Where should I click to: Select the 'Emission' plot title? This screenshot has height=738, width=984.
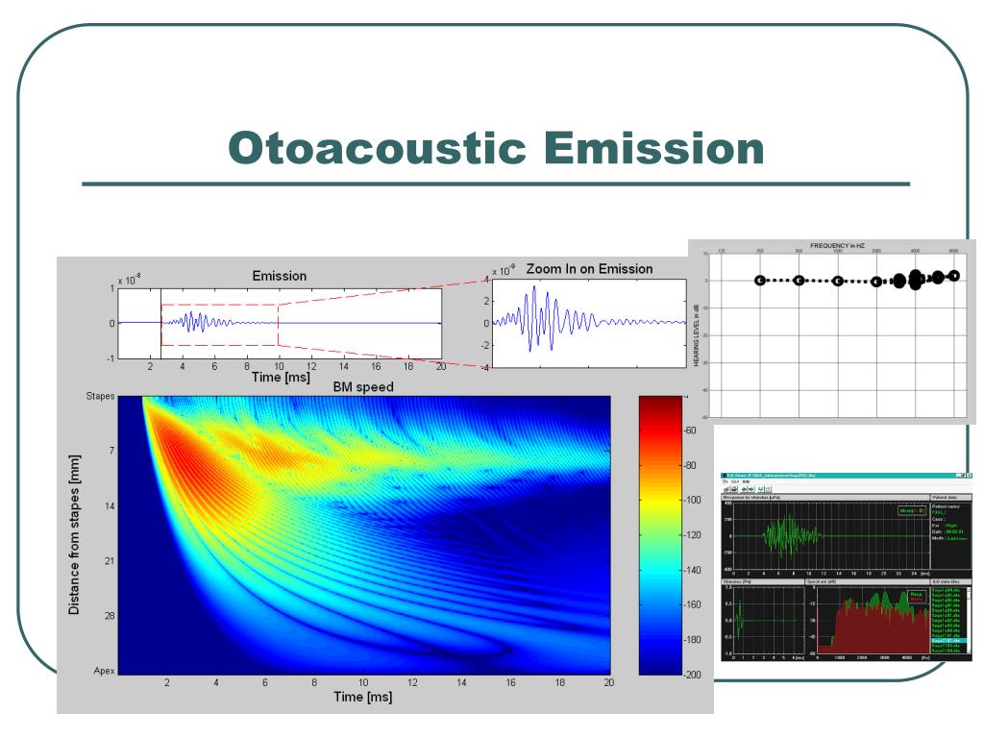[x=280, y=276]
